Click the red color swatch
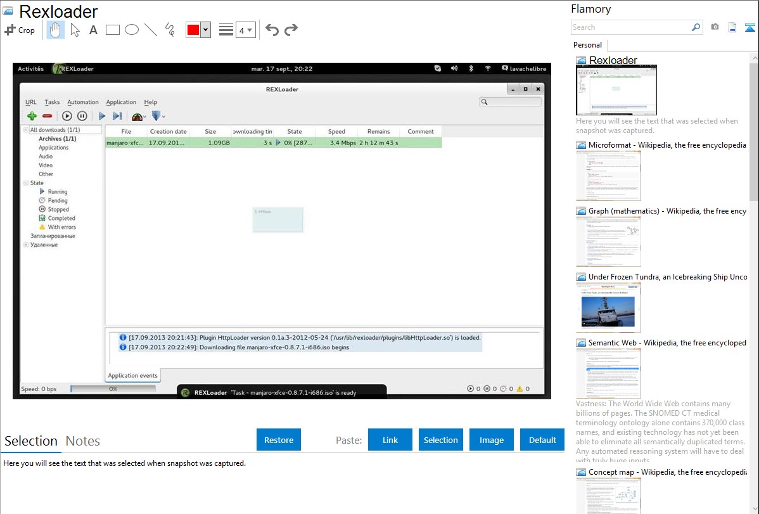This screenshot has width=759, height=514. pos(193,30)
